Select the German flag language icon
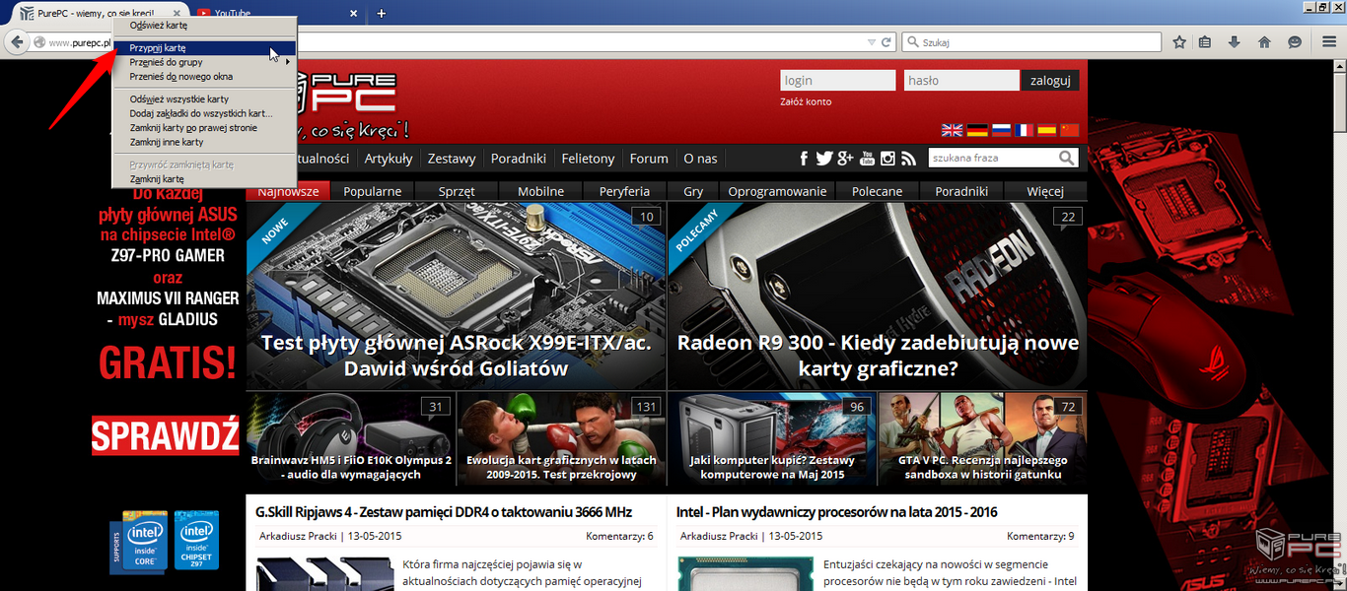Screen dimensions: 1347x591 [x=977, y=130]
